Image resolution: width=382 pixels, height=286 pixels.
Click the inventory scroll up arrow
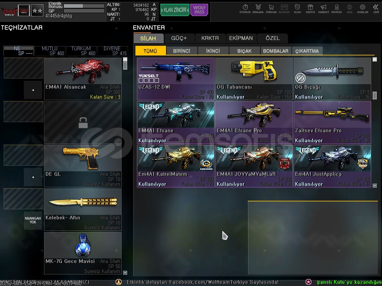click(375, 59)
